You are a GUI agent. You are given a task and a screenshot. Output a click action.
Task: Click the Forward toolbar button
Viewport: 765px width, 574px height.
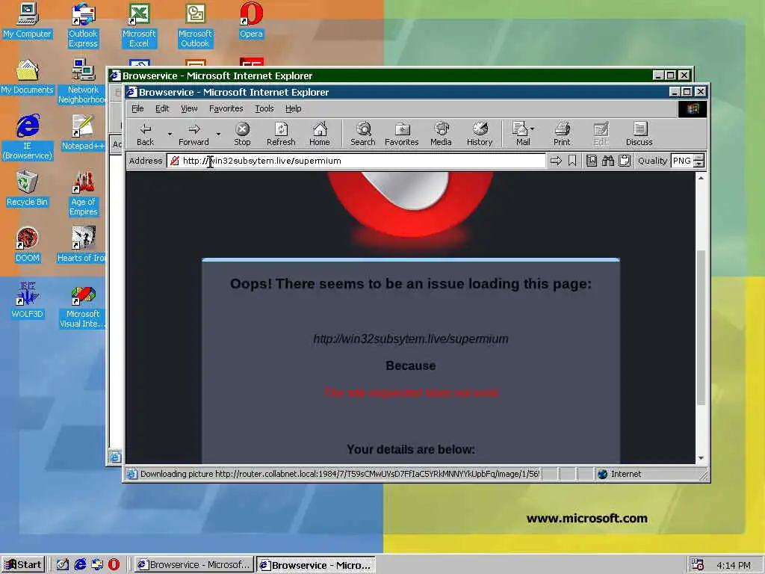pos(193,134)
